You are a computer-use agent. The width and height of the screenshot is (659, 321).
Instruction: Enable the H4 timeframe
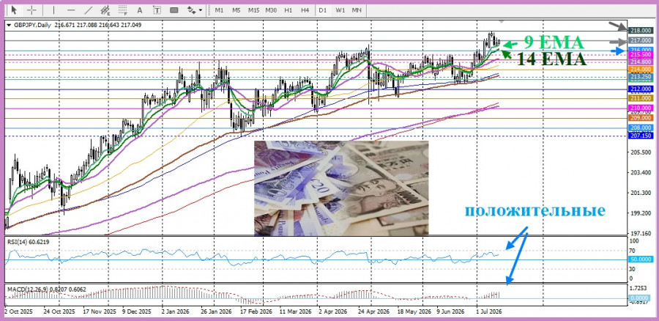point(305,10)
